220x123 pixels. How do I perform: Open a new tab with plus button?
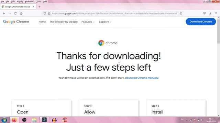40,7
